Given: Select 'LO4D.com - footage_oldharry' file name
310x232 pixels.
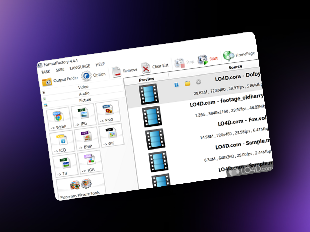Looking at the screenshot, I should coord(227,100).
